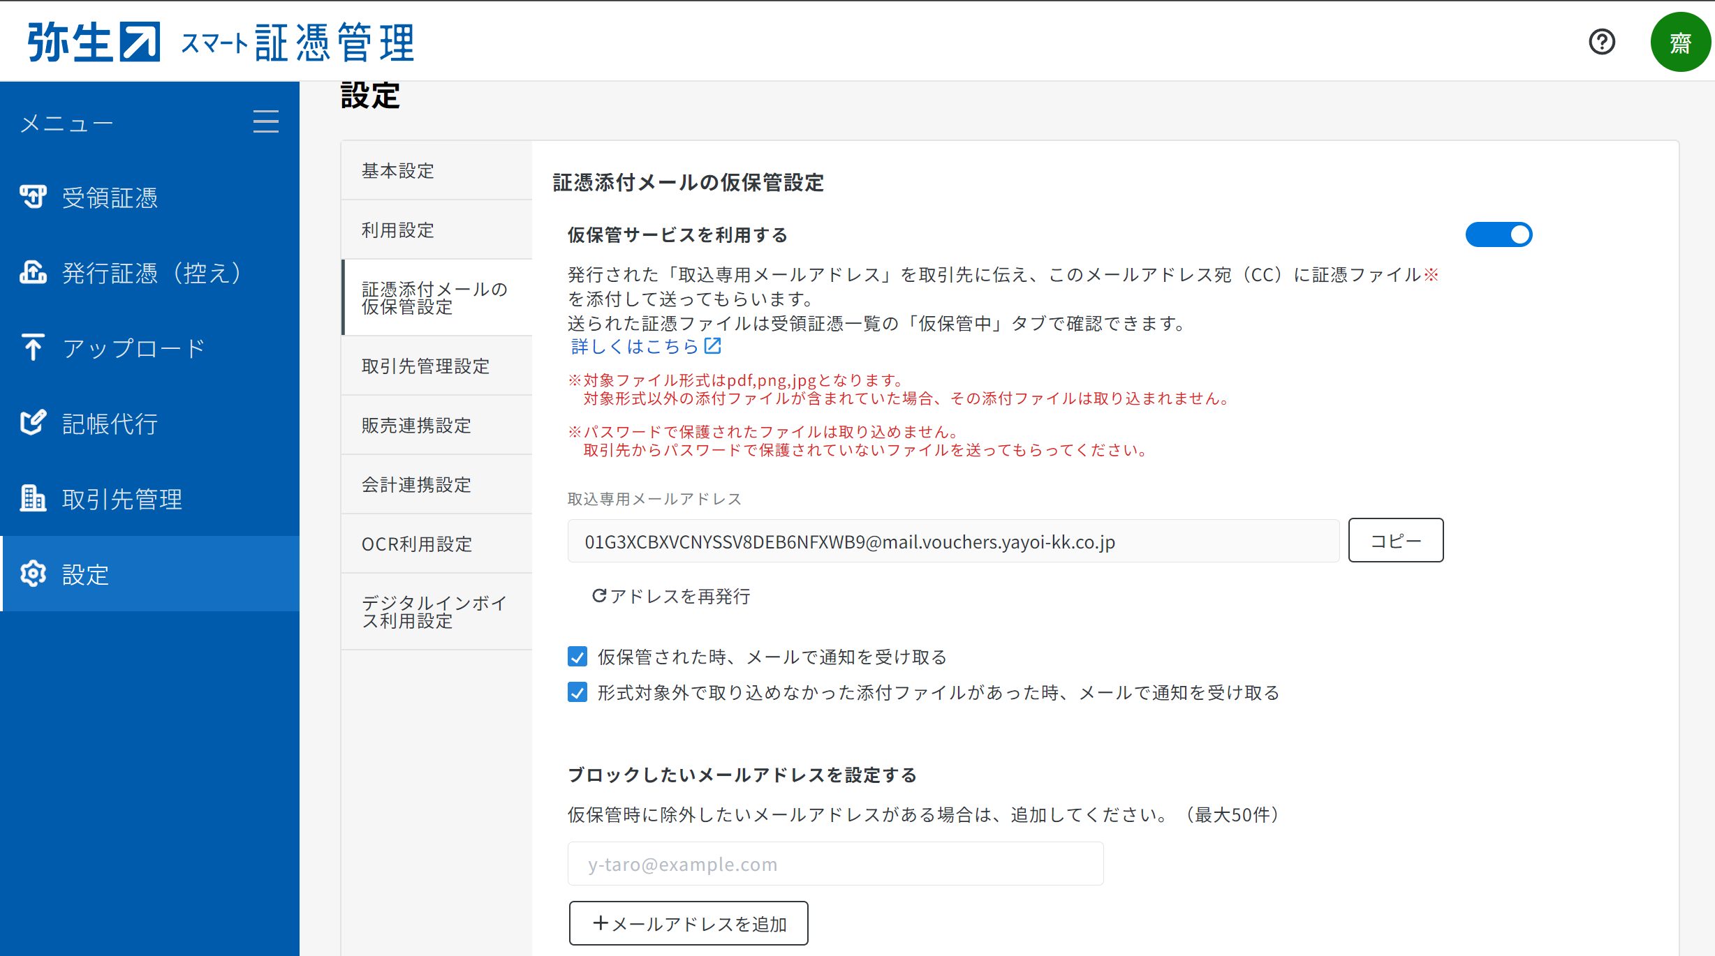Go to アップロード in the sidebar
This screenshot has width=1715, height=956.
[x=149, y=348]
